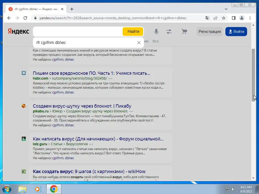The image size is (259, 194).
Task: Click the yellow Найти search button
Action: [133, 31]
